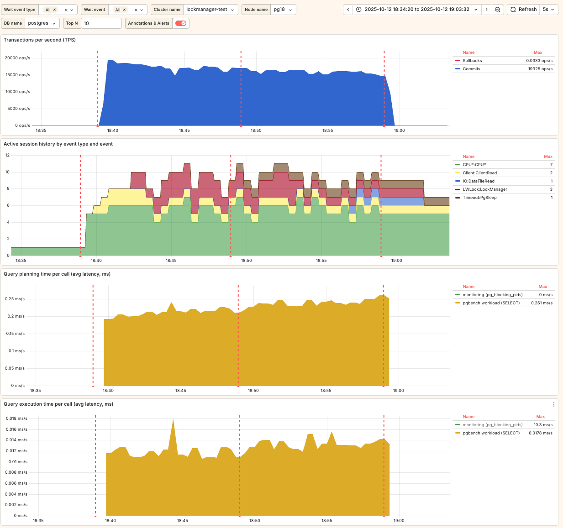This screenshot has height=528, width=563.
Task: Click the left arrow to shift time range back
Action: tap(347, 9)
